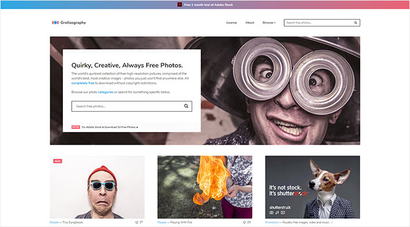Click the Adobe Stock icon in top banner
The image size is (410, 227).
click(x=180, y=5)
